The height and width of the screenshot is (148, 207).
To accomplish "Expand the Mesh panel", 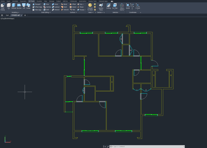I will (91, 13).
